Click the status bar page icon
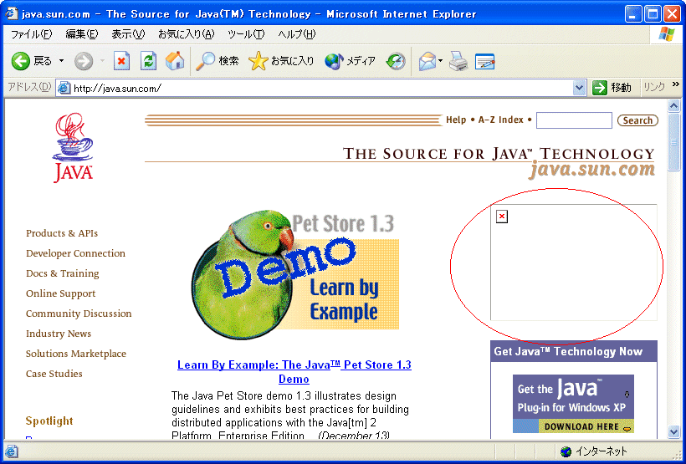686x464 pixels. point(12,451)
